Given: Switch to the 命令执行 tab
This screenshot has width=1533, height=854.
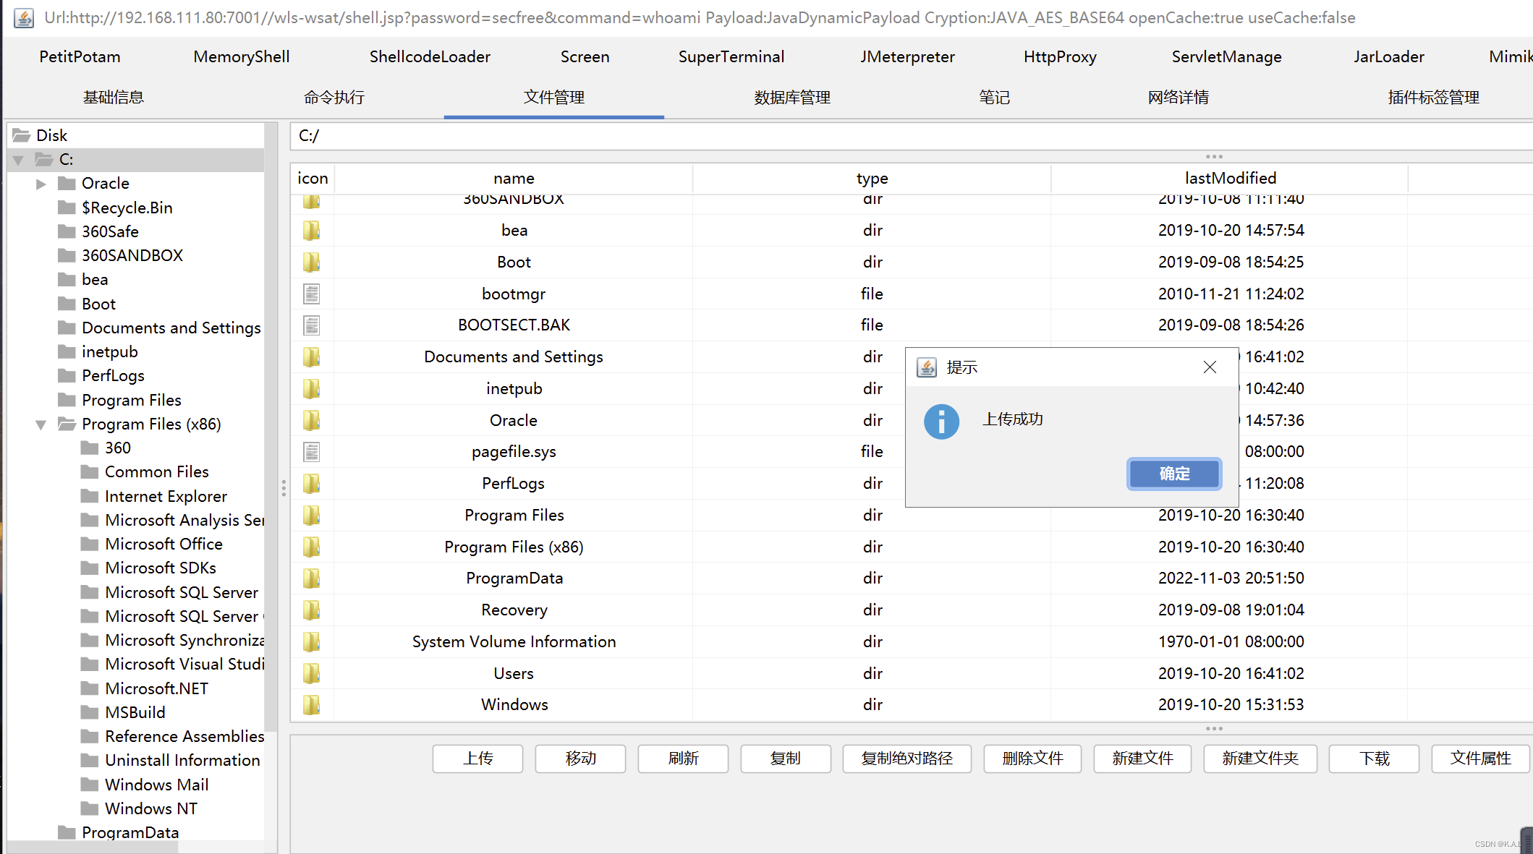Looking at the screenshot, I should click(x=334, y=97).
